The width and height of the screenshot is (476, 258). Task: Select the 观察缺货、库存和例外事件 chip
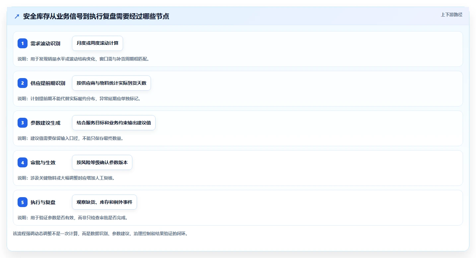pyautogui.click(x=104, y=202)
